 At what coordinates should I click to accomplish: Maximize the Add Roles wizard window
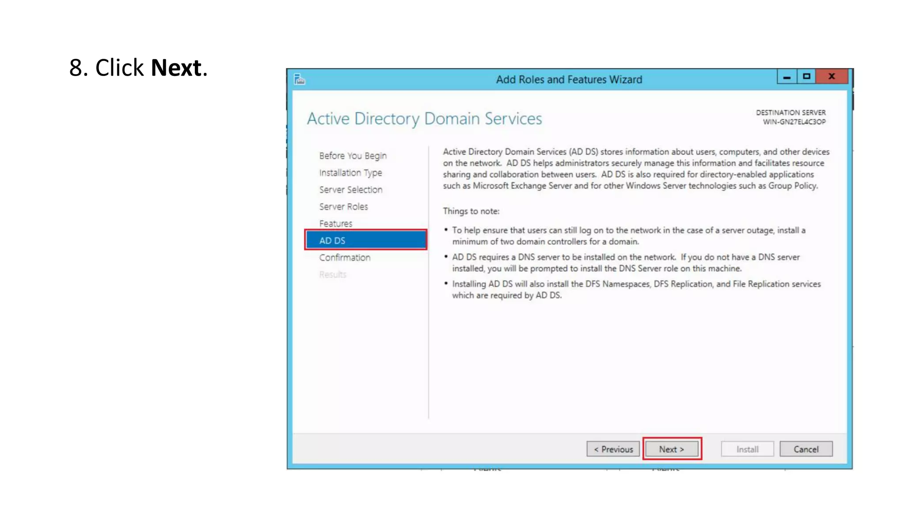[806, 77]
